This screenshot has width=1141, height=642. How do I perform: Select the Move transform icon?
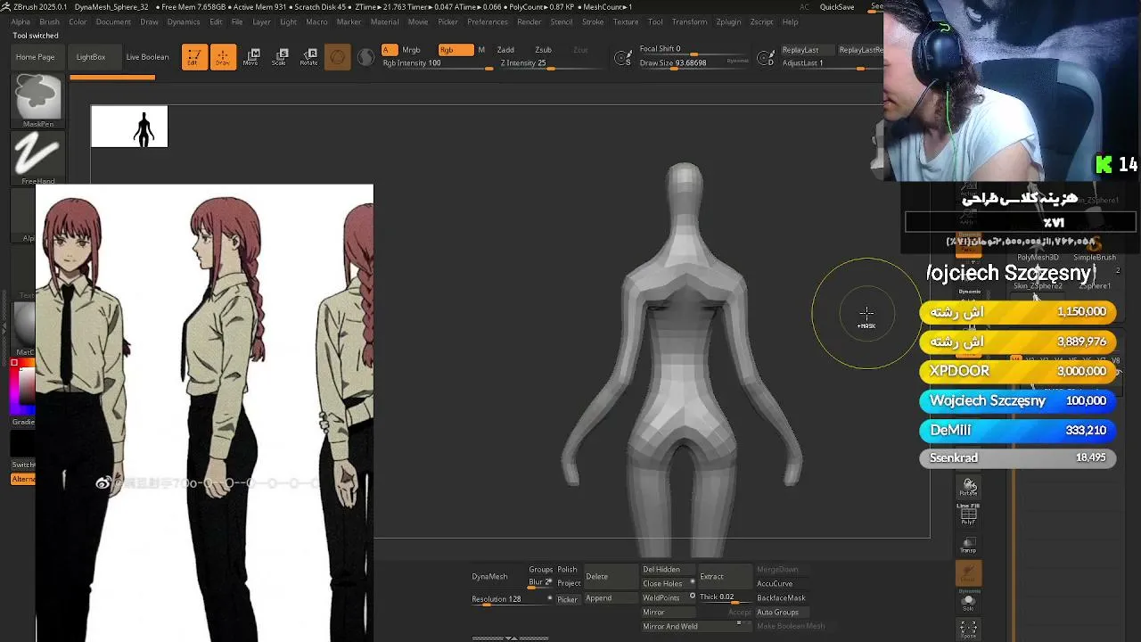tap(251, 57)
